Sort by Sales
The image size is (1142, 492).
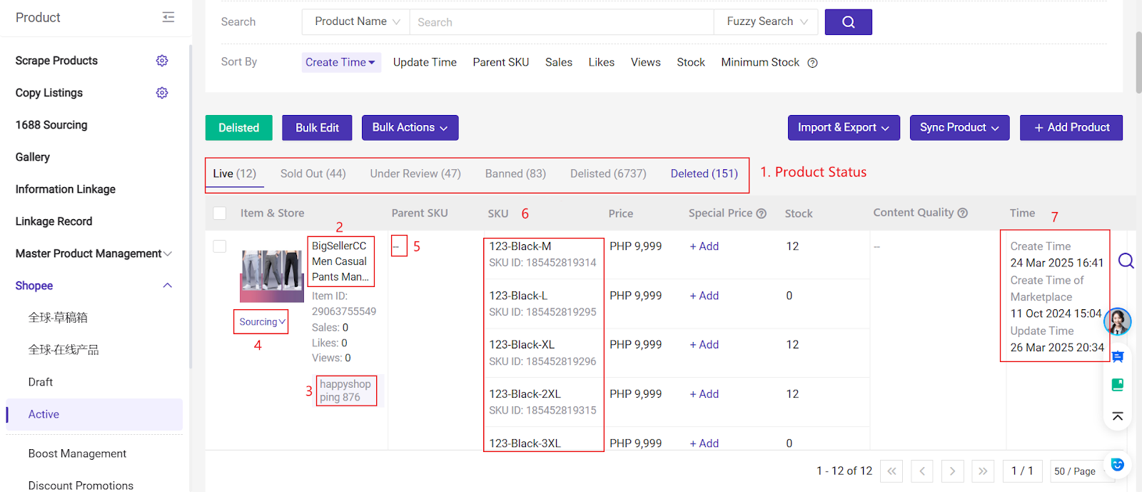pyautogui.click(x=559, y=63)
